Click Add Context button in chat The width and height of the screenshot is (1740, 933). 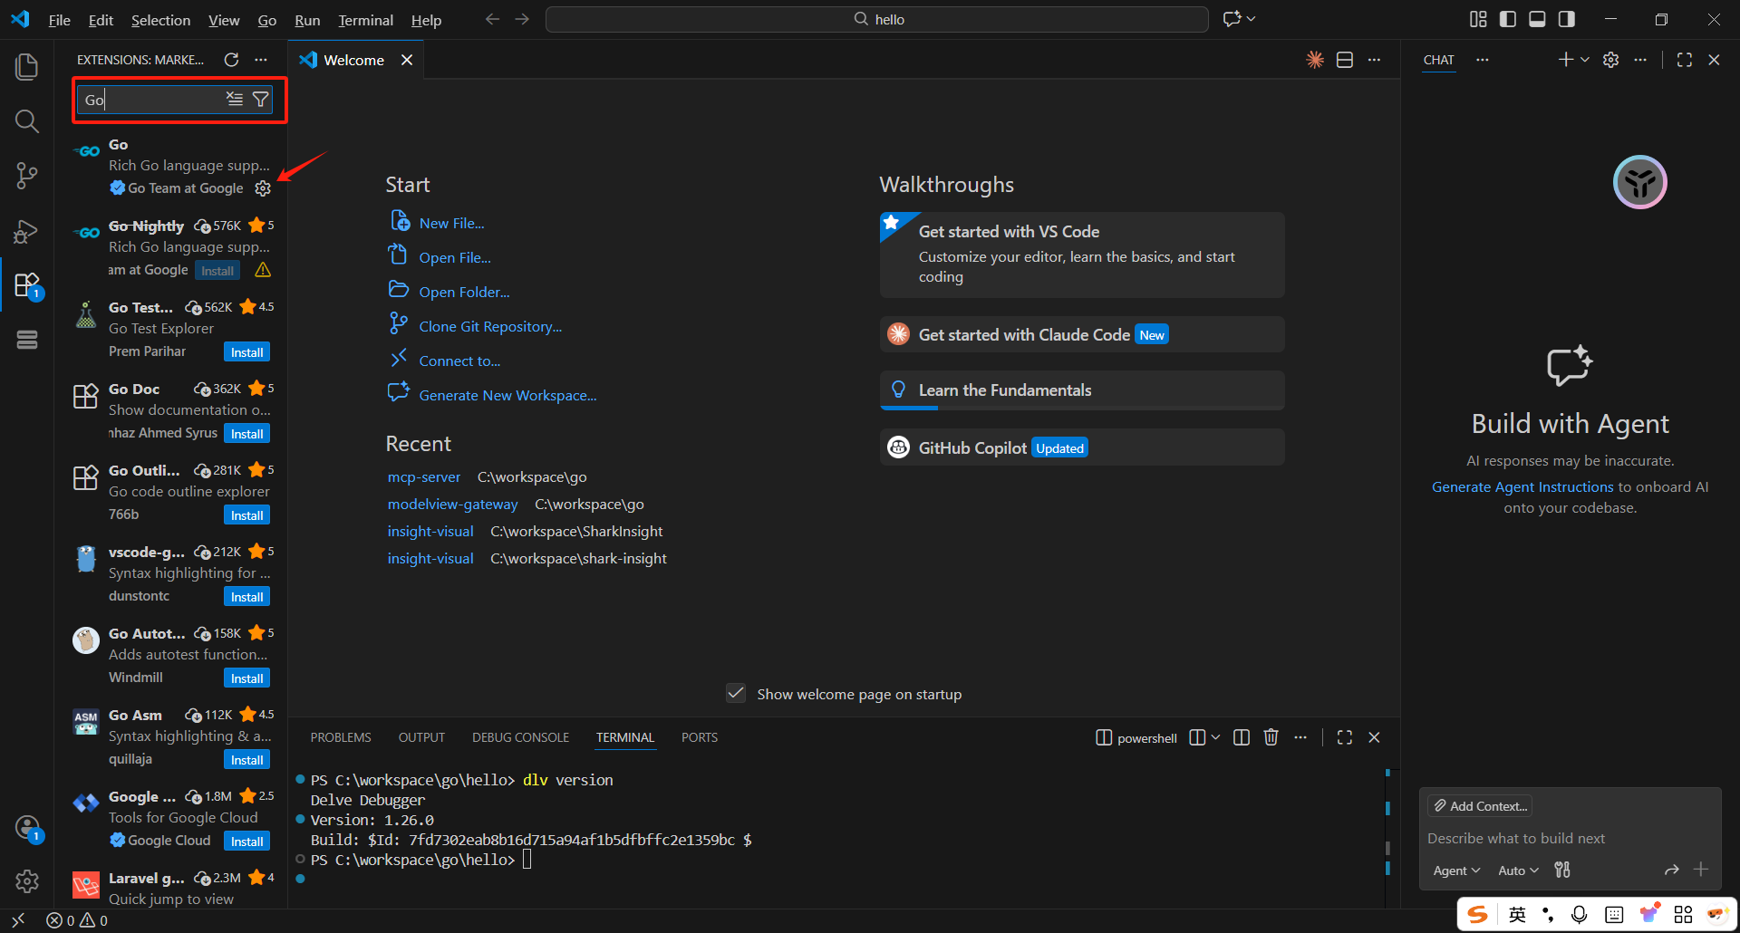pyautogui.click(x=1480, y=806)
